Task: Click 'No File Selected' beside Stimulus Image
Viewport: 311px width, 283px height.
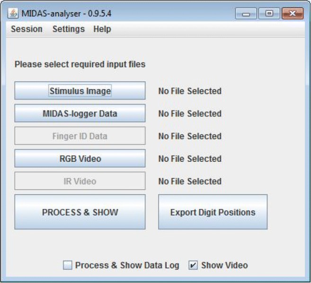Action: click(x=190, y=91)
